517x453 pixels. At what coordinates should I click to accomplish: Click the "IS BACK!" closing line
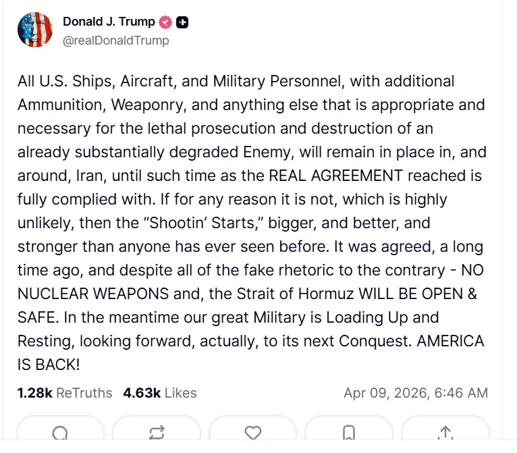pyautogui.click(x=49, y=365)
